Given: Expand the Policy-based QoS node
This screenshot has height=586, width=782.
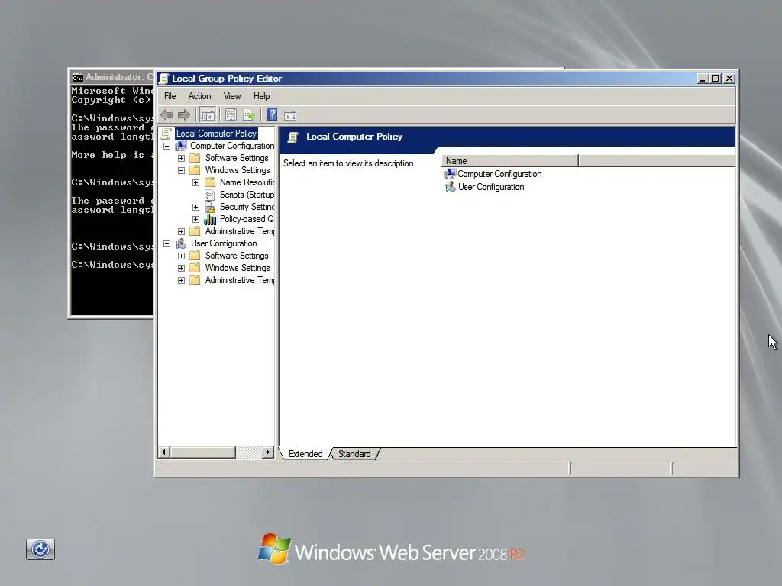Looking at the screenshot, I should pyautogui.click(x=196, y=219).
